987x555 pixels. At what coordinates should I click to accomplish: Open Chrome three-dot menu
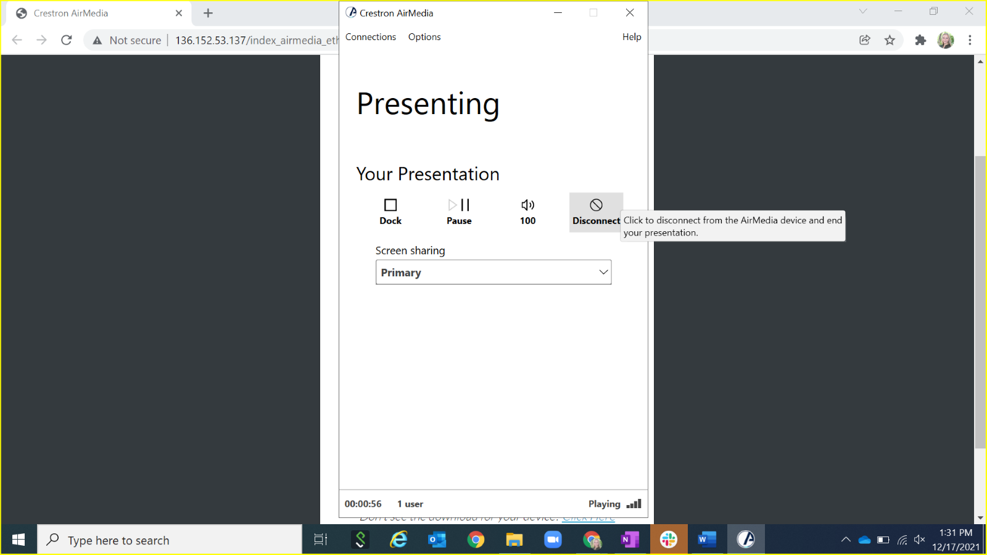click(x=970, y=40)
